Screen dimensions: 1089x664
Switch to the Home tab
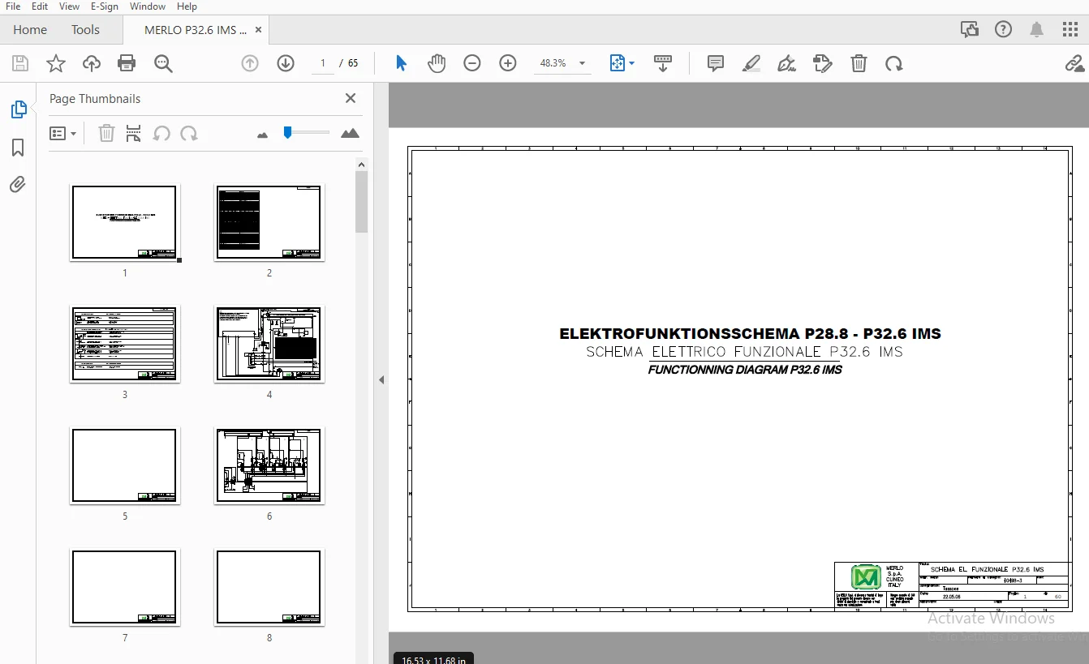click(x=30, y=30)
